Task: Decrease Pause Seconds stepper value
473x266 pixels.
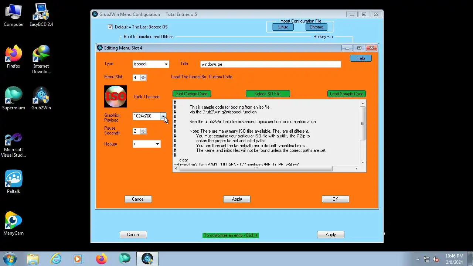Action: point(143,133)
